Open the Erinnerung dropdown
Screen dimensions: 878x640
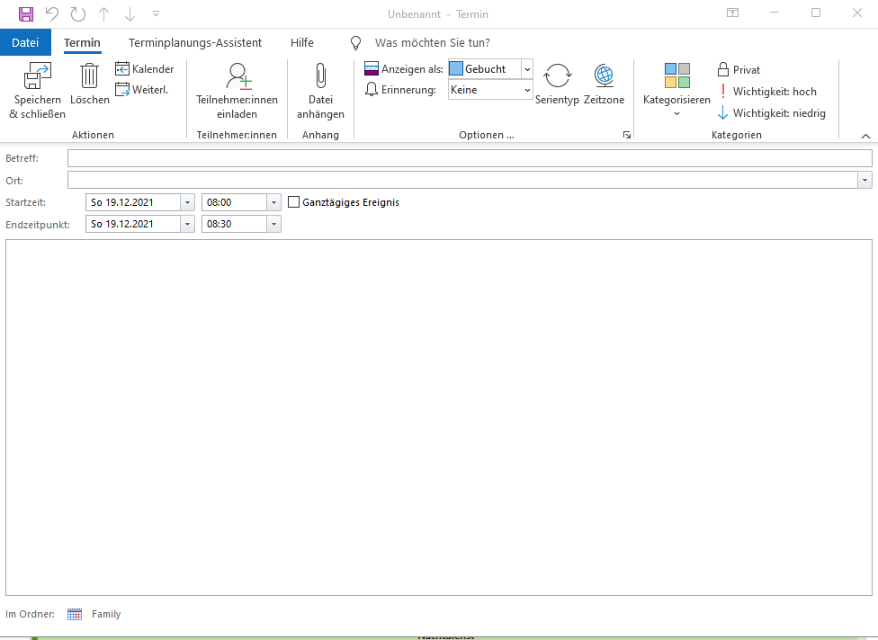pyautogui.click(x=526, y=90)
